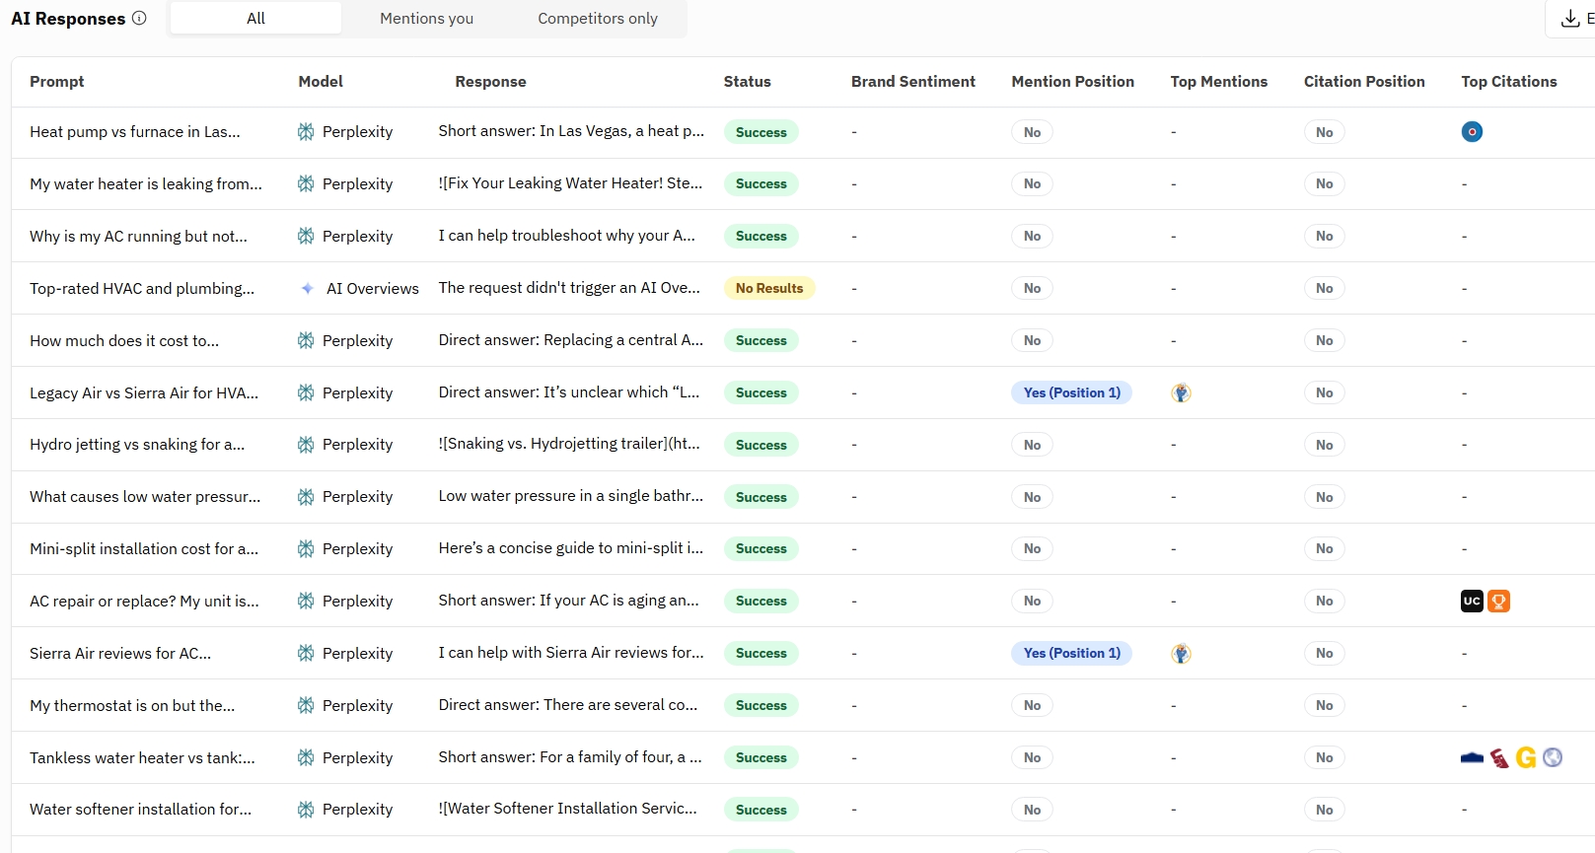
Task: Click response 'Direct answer: Replacing a central A...'
Action: [570, 340]
